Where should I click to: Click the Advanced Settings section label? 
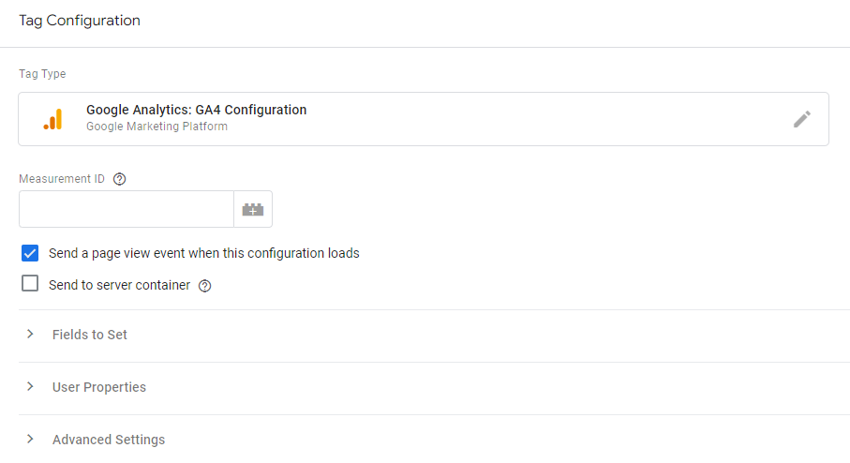click(109, 440)
